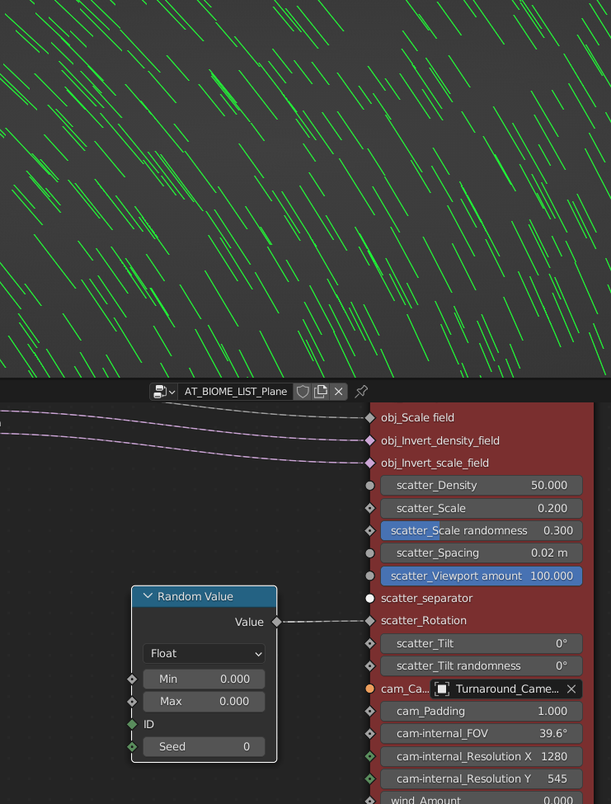The height and width of the screenshot is (804, 611).
Task: Open the node tree browse dropdown icon
Action: point(164,392)
